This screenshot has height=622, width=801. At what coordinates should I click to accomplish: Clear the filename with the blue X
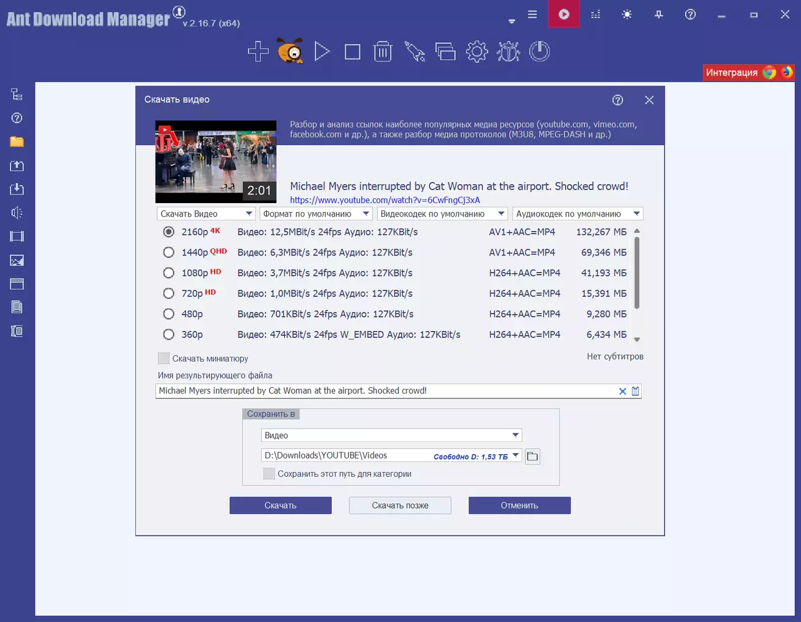(622, 391)
